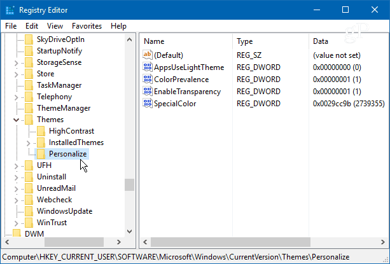
Task: Select the AppsUseLightTheme value name
Action: 189,67
